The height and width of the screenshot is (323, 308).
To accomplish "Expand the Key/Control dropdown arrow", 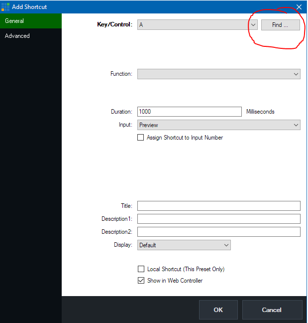I will [x=252, y=25].
